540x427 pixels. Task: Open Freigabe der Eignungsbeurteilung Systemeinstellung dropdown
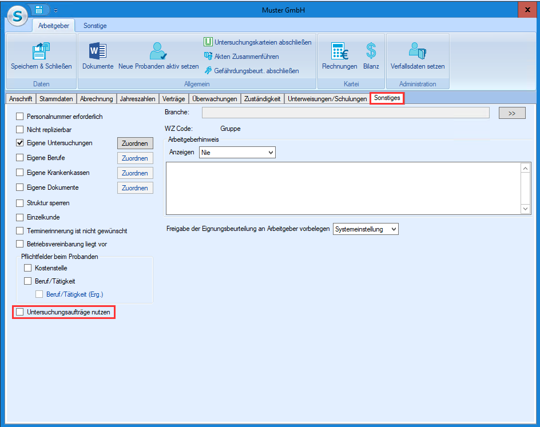coord(366,229)
